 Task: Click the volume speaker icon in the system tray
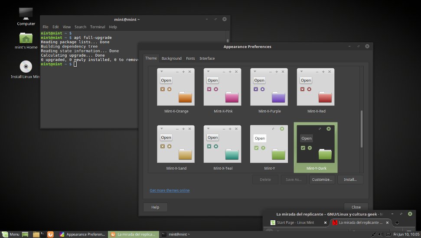[x=380, y=234]
